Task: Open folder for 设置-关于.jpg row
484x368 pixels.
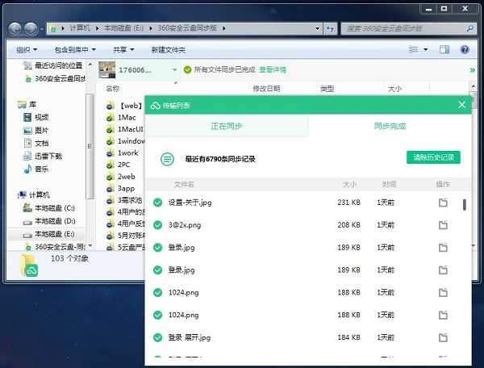Action: pyautogui.click(x=443, y=203)
